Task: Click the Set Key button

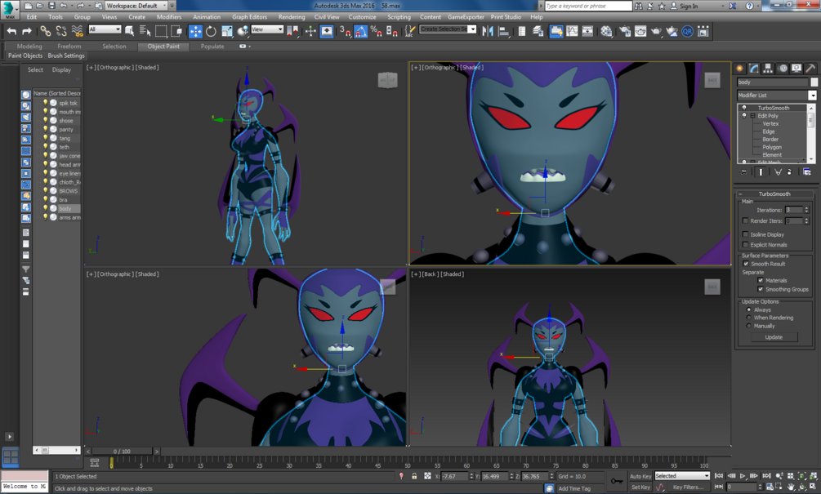Action: click(x=640, y=487)
